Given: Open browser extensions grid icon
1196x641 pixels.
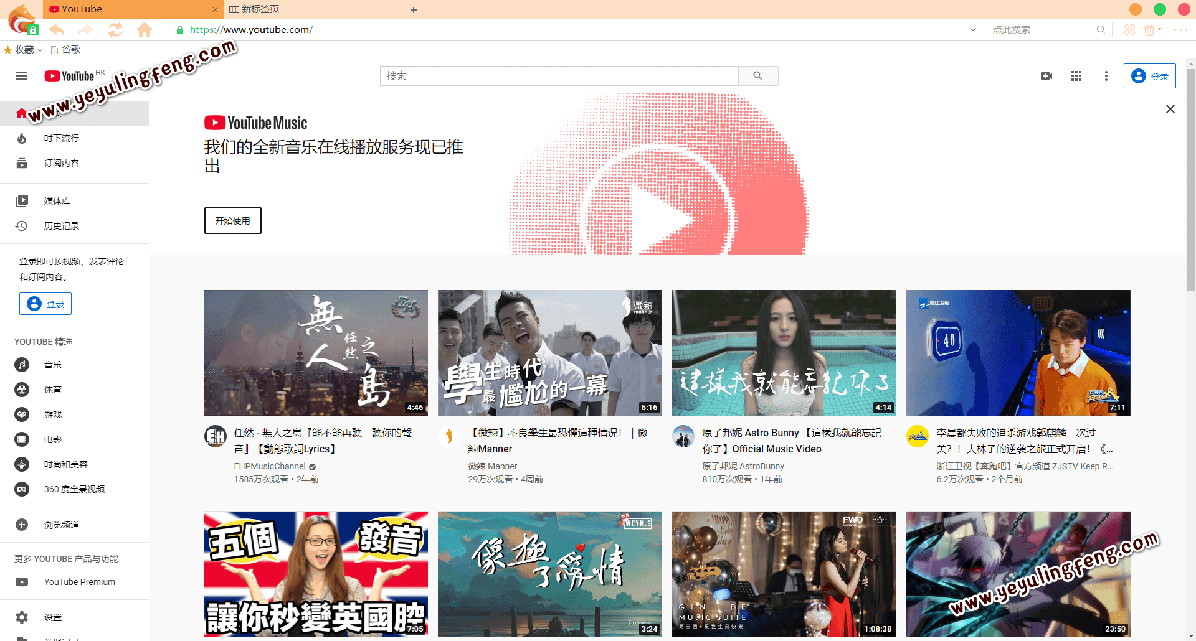Looking at the screenshot, I should click(1129, 29).
